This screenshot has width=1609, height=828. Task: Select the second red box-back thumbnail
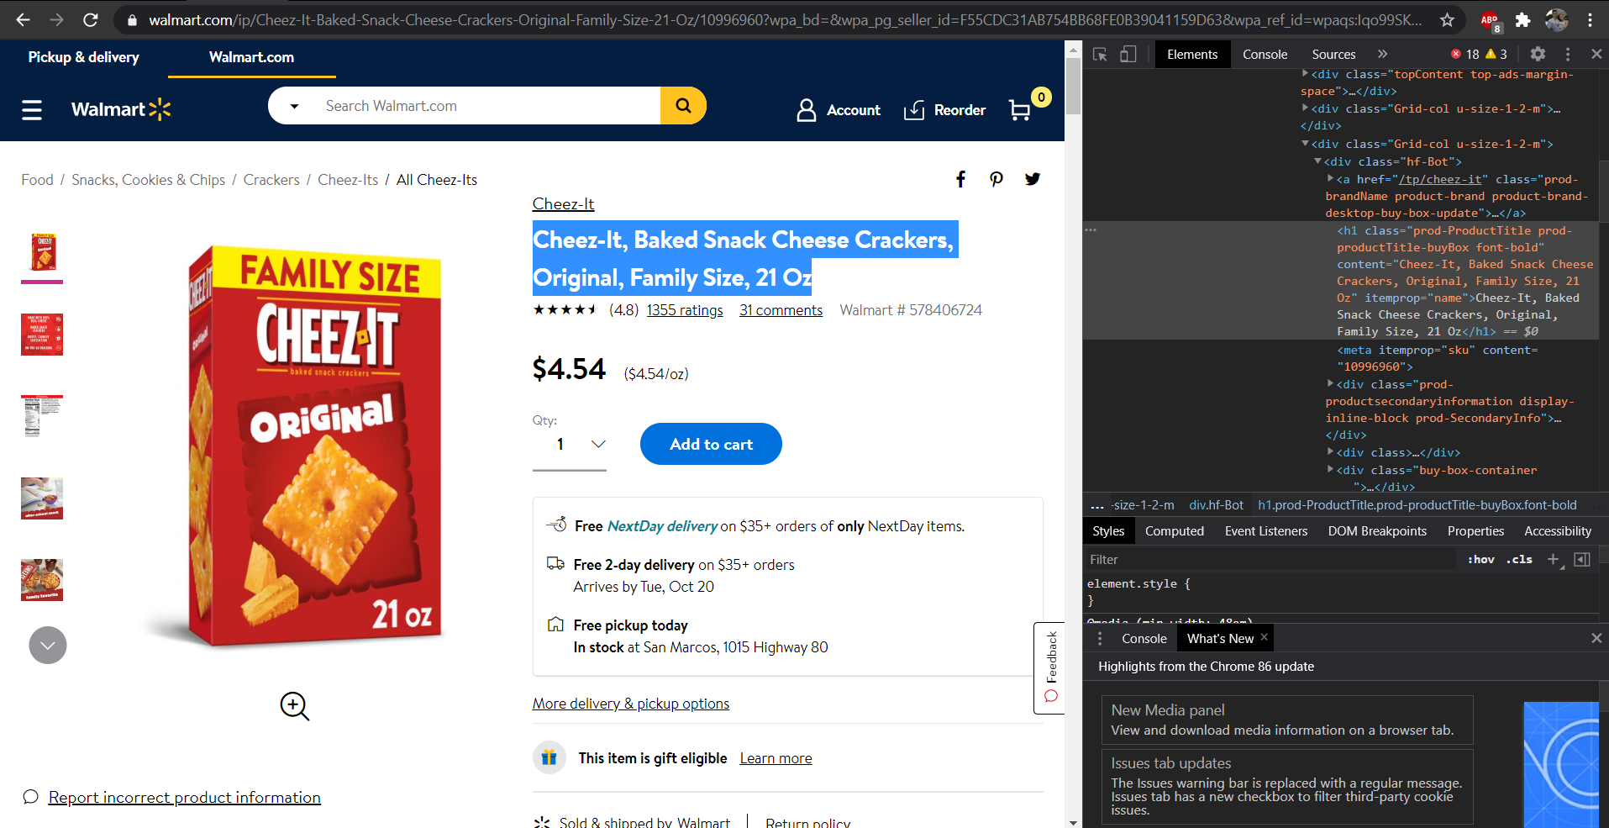click(x=42, y=335)
